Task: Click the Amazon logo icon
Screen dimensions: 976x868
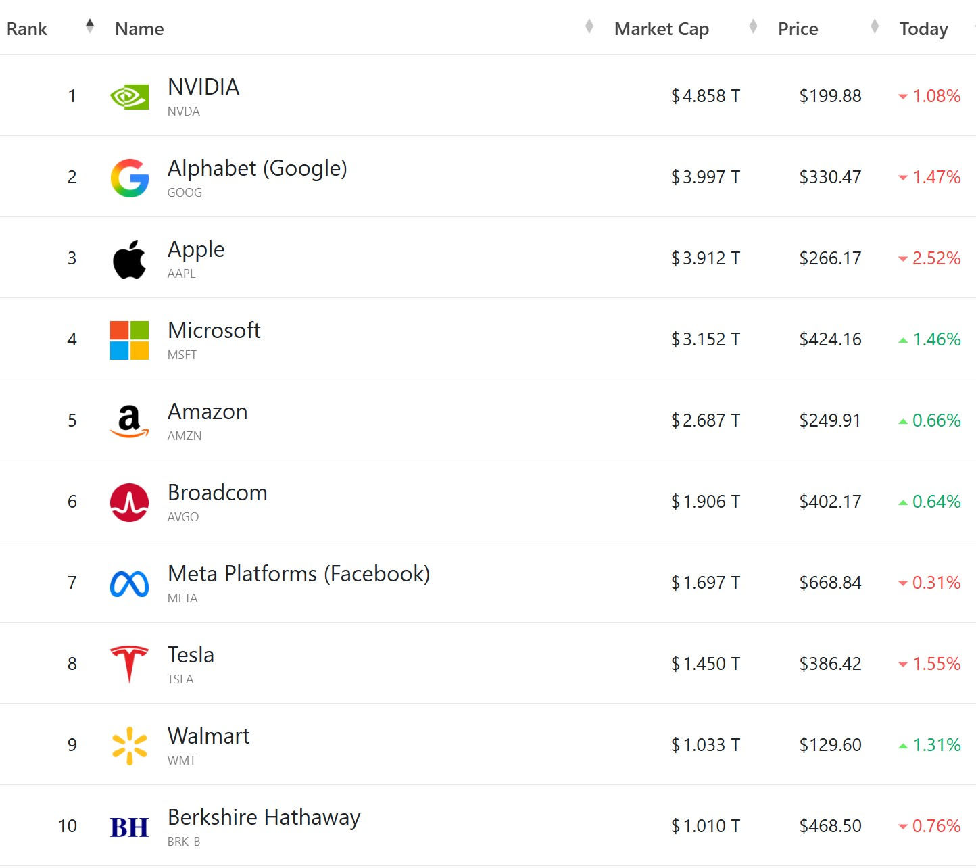Action: (x=129, y=421)
